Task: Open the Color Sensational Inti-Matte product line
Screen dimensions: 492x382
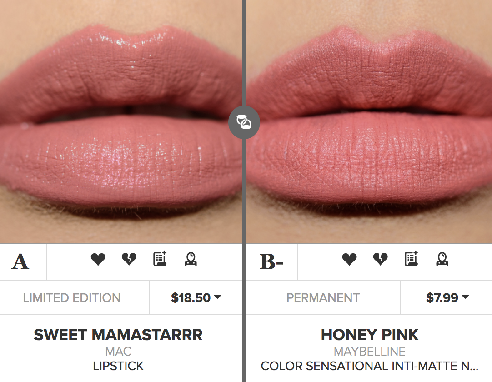Action: click(368, 366)
